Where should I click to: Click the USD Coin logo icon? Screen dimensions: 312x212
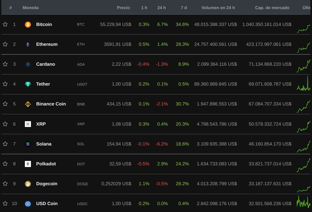point(28,204)
